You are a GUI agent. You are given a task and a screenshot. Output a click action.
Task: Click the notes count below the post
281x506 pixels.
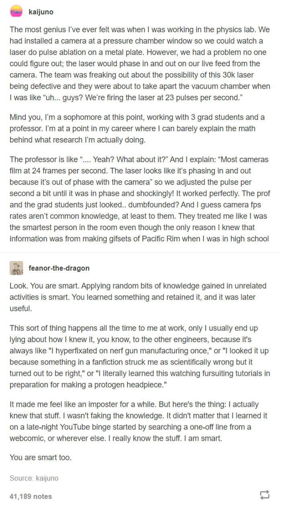(x=30, y=496)
